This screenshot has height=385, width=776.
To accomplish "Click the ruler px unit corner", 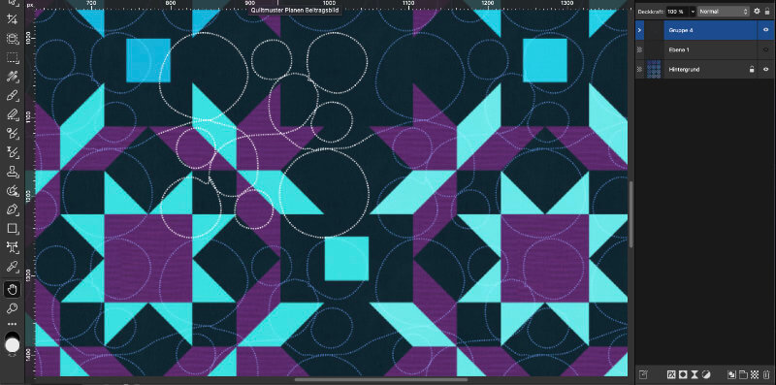I will tap(29, 4).
